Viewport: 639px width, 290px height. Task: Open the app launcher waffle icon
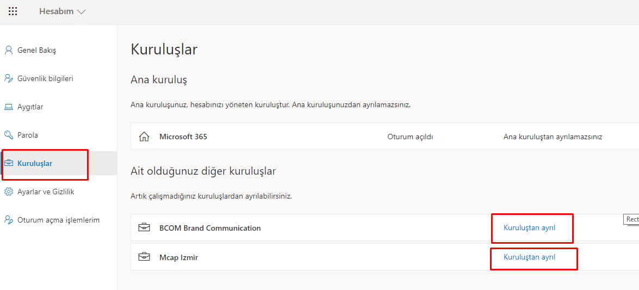coord(13,11)
